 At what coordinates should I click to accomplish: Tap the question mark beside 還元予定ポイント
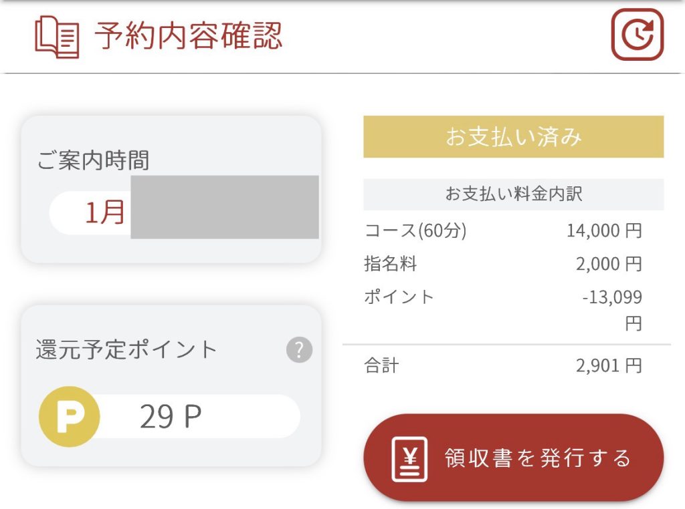click(300, 349)
